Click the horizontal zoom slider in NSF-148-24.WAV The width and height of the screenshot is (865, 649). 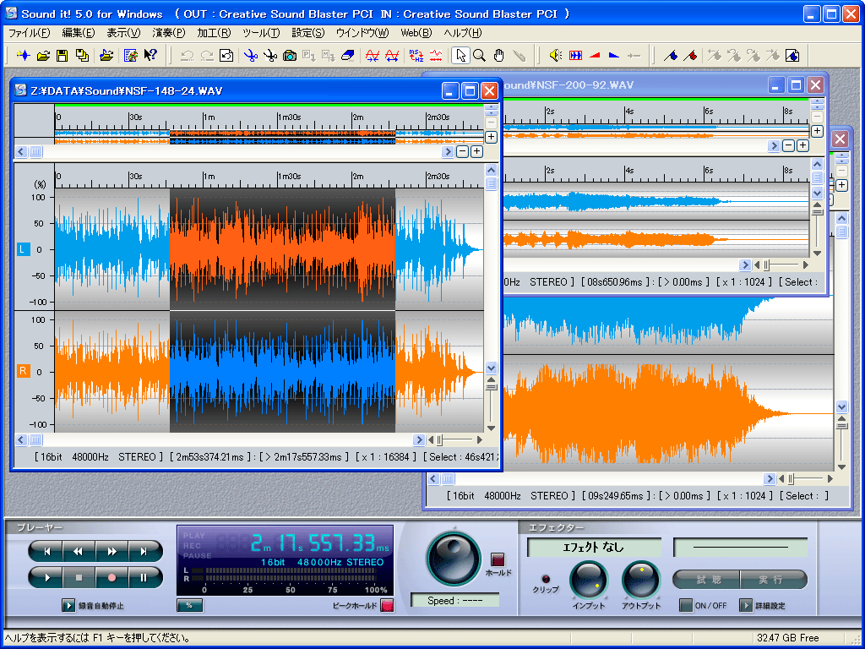tap(454, 439)
